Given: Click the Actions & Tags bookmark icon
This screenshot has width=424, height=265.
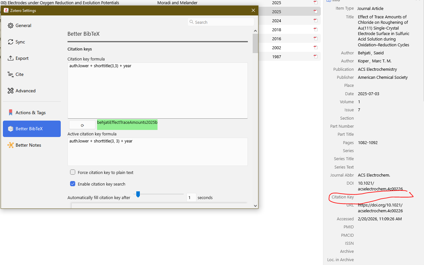Looking at the screenshot, I should click(11, 113).
